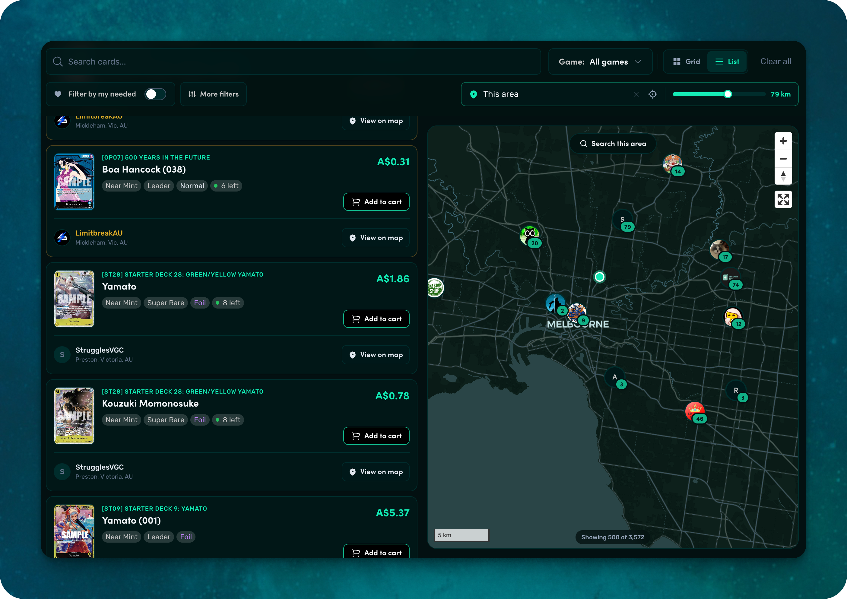Open the Kouzuki Momonosuke card thumbnail
This screenshot has width=847, height=599.
(x=74, y=416)
